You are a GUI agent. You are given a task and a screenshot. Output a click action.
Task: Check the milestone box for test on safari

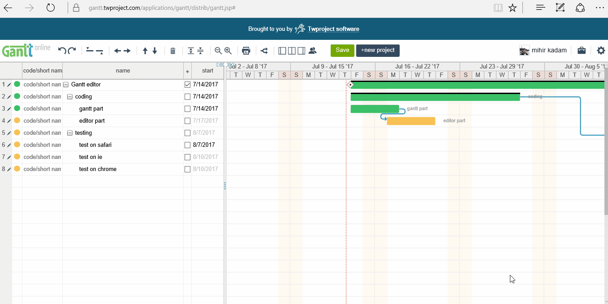(x=187, y=144)
